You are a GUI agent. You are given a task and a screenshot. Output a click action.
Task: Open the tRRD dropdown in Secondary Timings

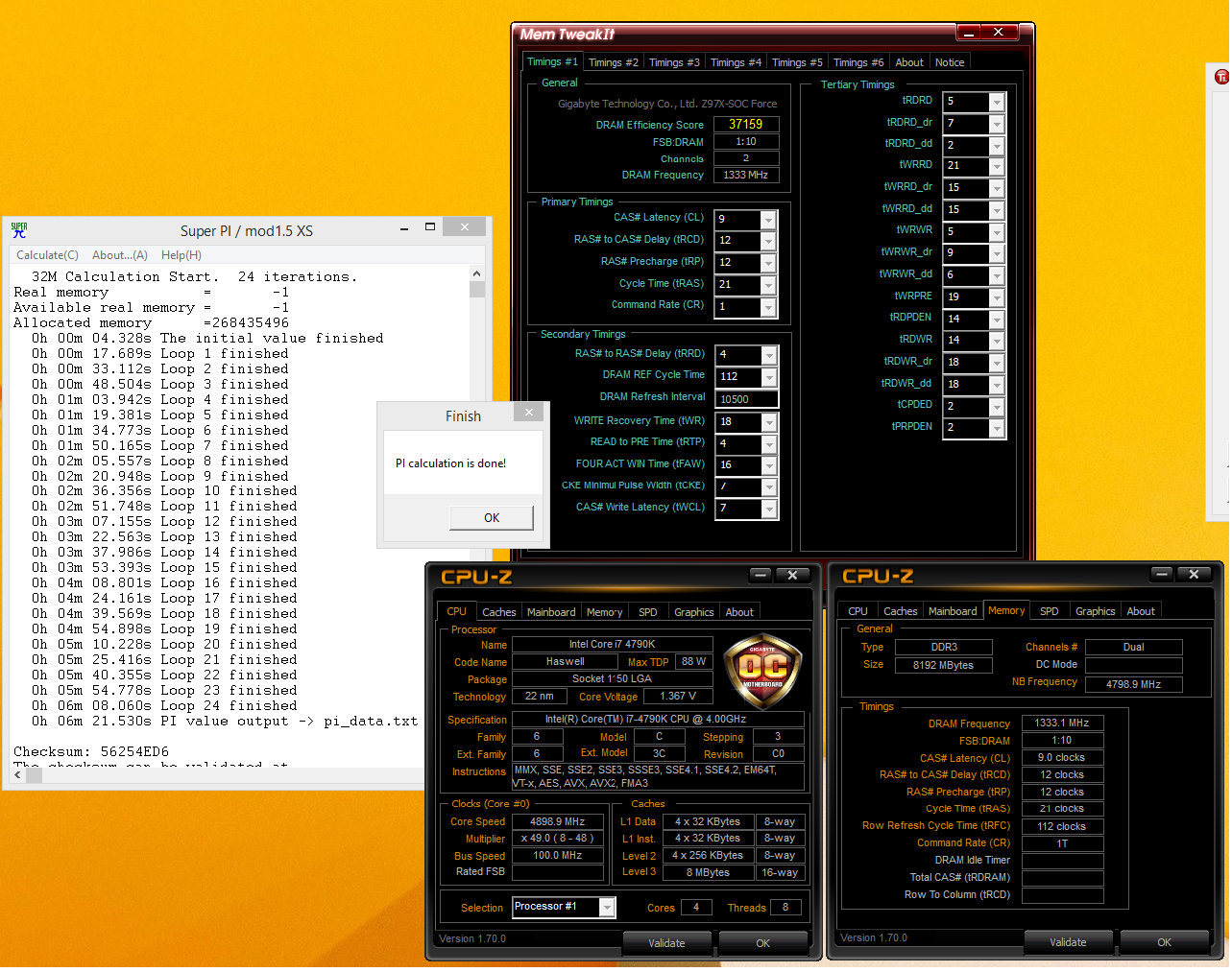click(769, 355)
